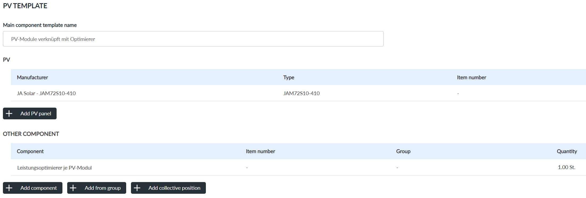Viewport: 586px width, 198px height.
Task: Click the Main component template name label
Action: [40, 25]
